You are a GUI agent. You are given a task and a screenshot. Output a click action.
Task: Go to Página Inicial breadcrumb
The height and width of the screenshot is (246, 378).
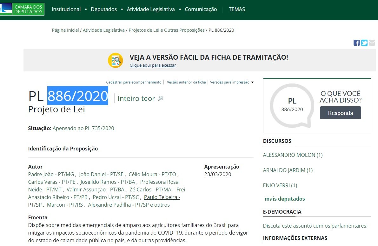(x=65, y=30)
